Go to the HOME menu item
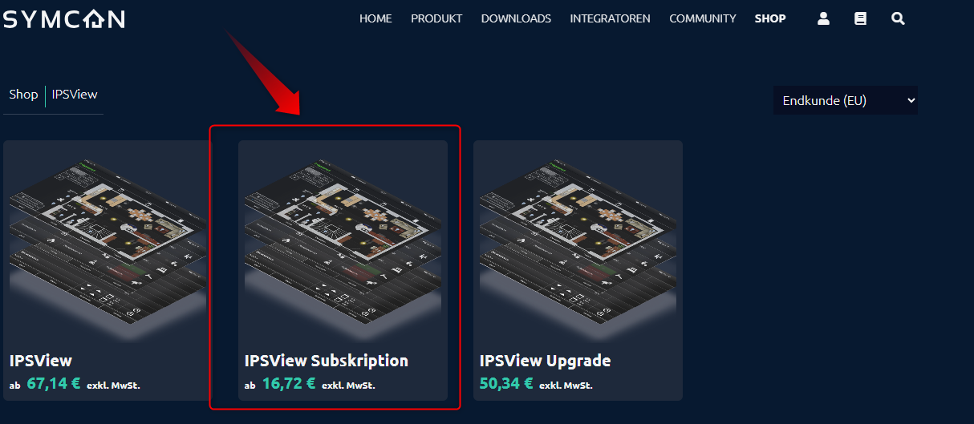 [x=375, y=18]
